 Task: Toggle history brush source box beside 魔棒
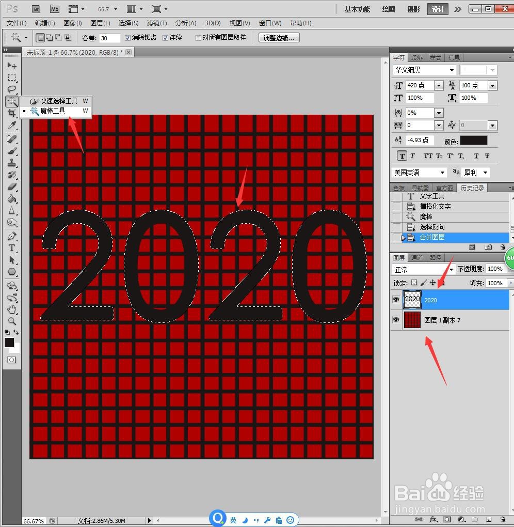[x=397, y=216]
